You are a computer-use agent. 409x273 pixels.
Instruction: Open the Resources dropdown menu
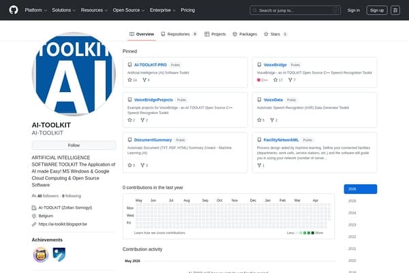point(94,10)
